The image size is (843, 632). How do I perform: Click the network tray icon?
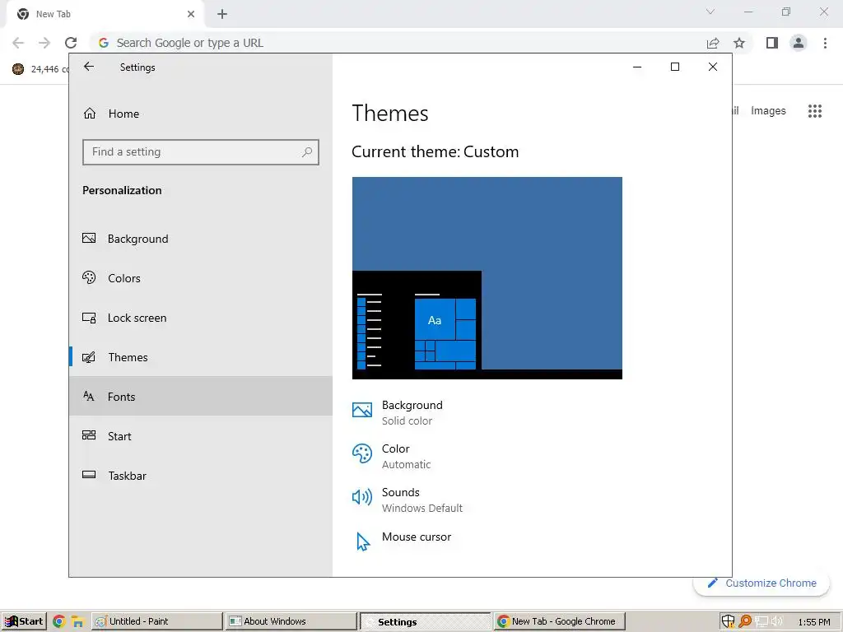[761, 622]
